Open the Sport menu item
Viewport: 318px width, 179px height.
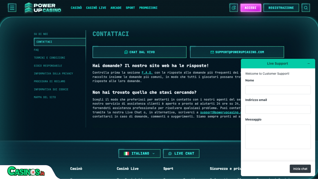point(130,8)
